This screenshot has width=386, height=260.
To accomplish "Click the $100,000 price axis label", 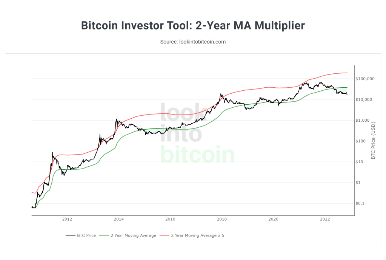I will (x=364, y=79).
